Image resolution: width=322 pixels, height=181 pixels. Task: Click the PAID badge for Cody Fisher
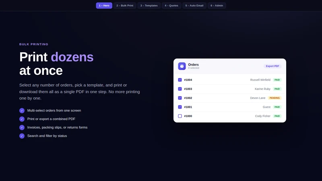click(277, 116)
